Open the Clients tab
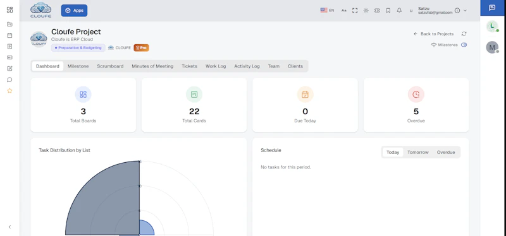Image resolution: width=506 pixels, height=236 pixels. click(295, 66)
